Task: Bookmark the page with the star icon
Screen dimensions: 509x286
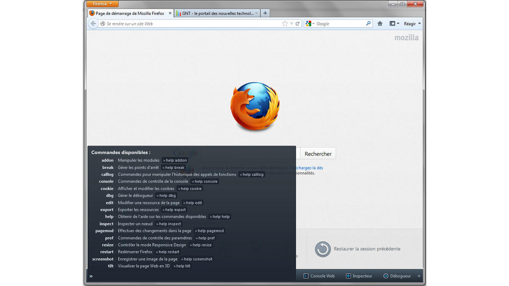Action: coord(284,23)
